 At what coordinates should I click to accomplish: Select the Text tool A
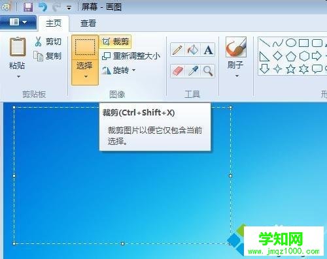pyautogui.click(x=208, y=50)
